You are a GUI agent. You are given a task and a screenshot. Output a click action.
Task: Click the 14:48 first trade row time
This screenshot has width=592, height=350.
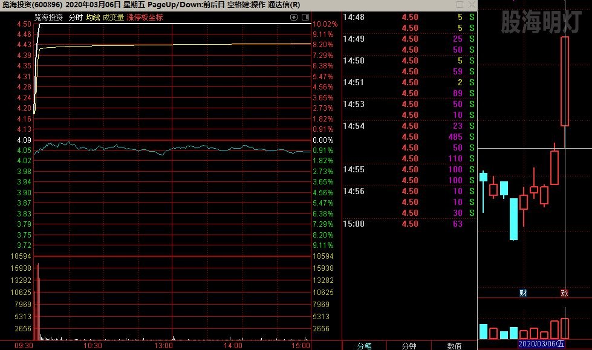pos(354,17)
